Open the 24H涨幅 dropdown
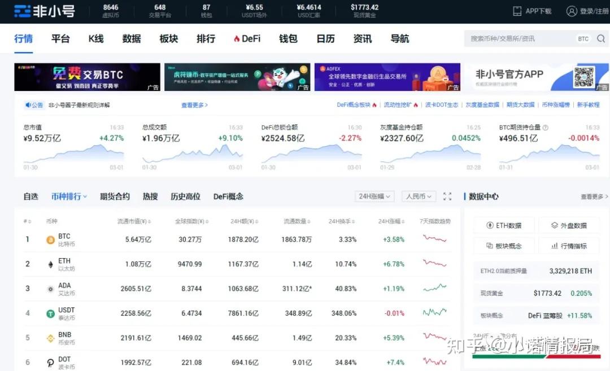 (x=374, y=197)
